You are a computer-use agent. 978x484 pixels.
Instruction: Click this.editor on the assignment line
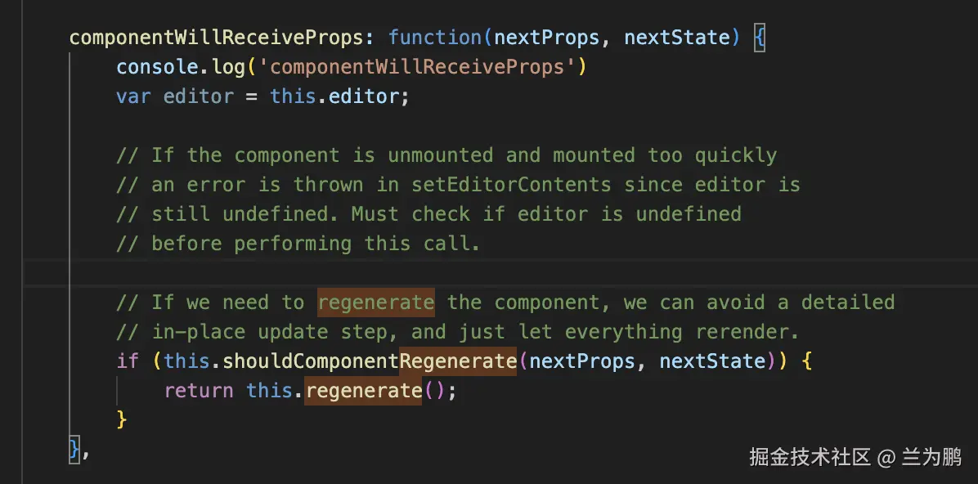point(334,96)
